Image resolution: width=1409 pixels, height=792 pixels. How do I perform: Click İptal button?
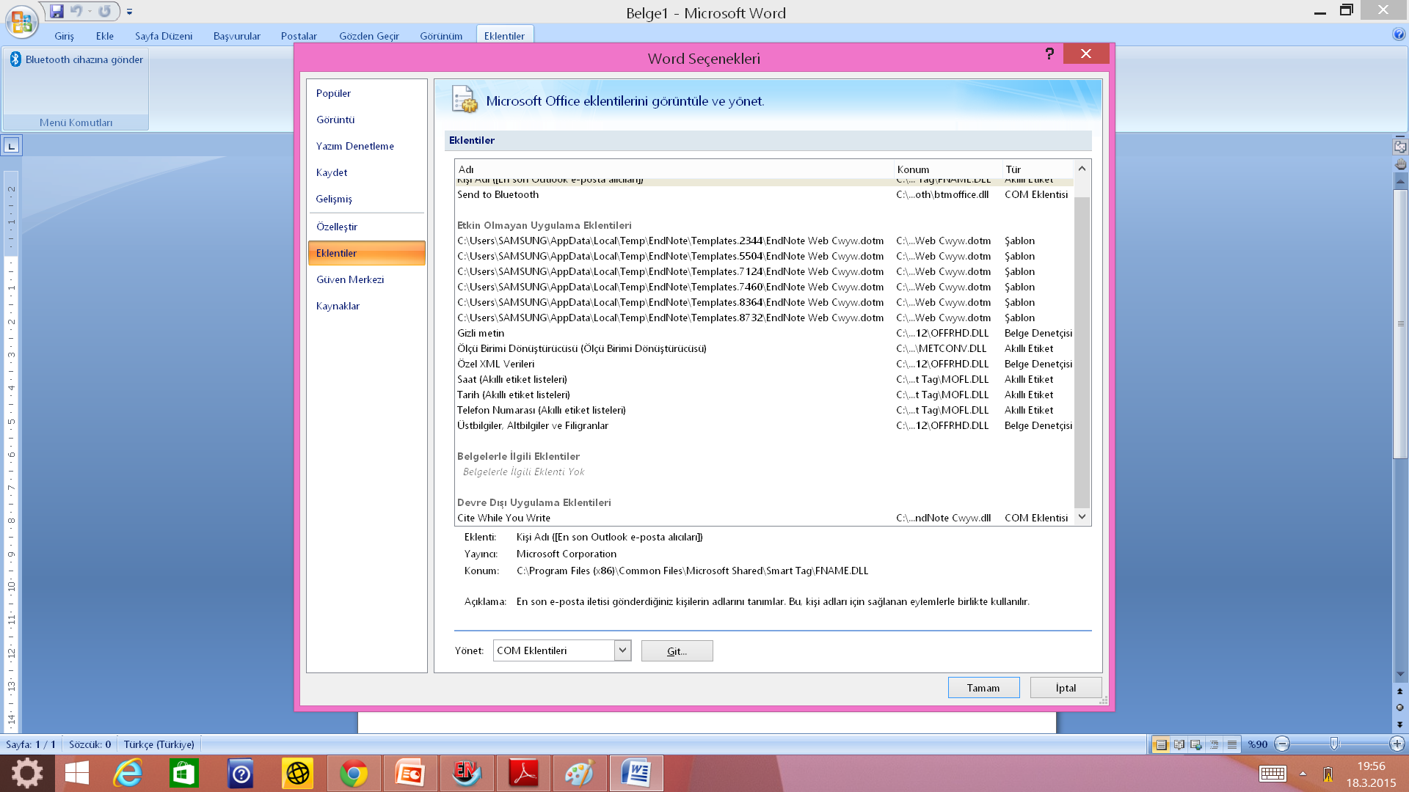pyautogui.click(x=1066, y=688)
